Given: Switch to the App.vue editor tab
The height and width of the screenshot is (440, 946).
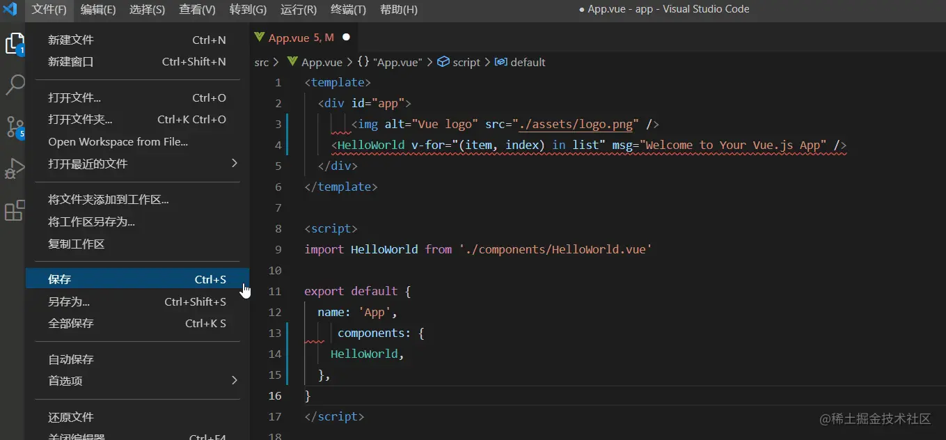Looking at the screenshot, I should 303,37.
